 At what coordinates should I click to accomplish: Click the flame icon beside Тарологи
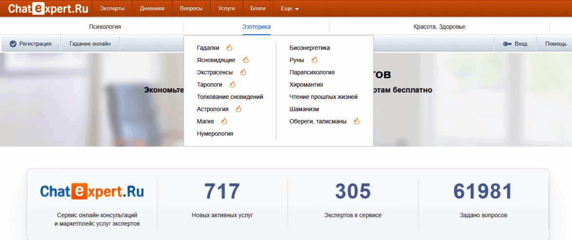click(x=232, y=84)
